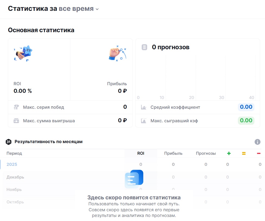This screenshot has height=221, width=265.
Task: Click the chart icon beside Макс. сыгравший кэф
Action: (x=143, y=121)
